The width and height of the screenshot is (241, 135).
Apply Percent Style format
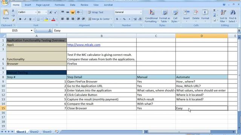(x=124, y=19)
